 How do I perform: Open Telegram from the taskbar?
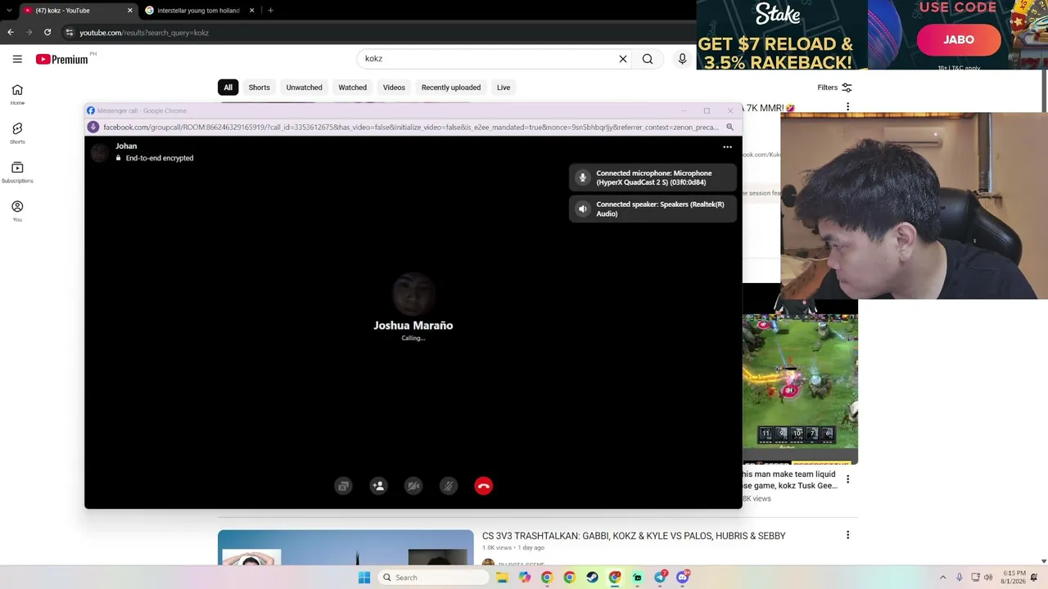tap(660, 578)
